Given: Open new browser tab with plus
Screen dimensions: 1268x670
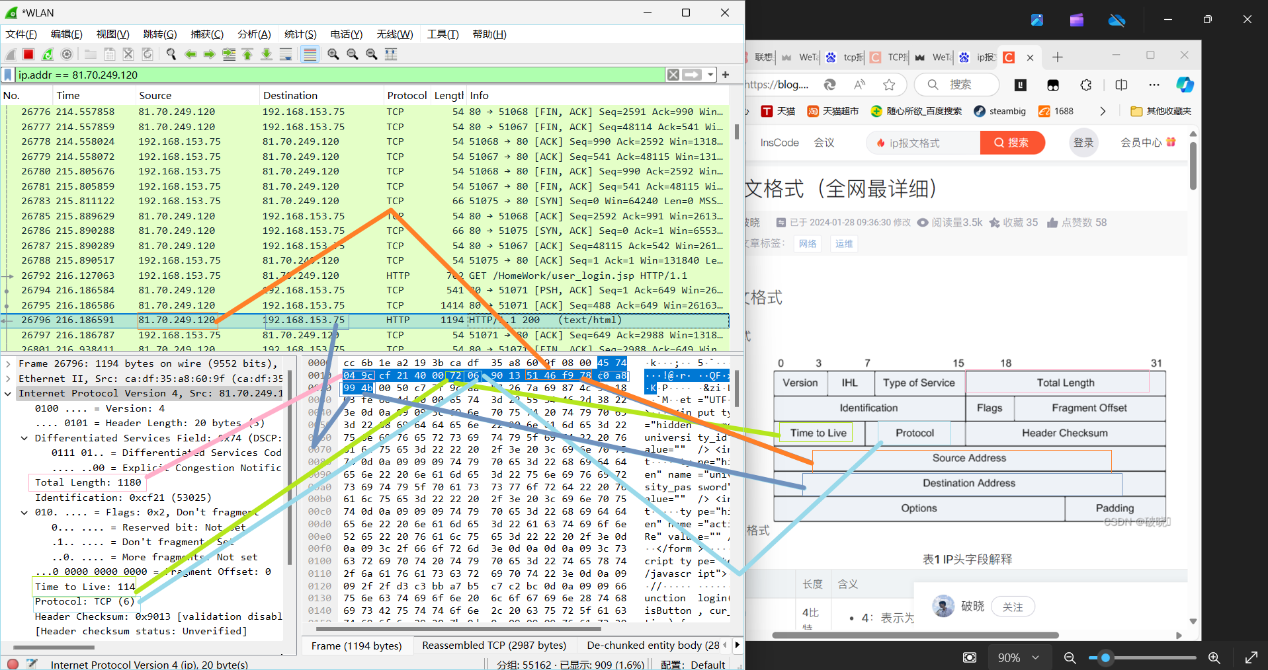Looking at the screenshot, I should [x=1058, y=57].
